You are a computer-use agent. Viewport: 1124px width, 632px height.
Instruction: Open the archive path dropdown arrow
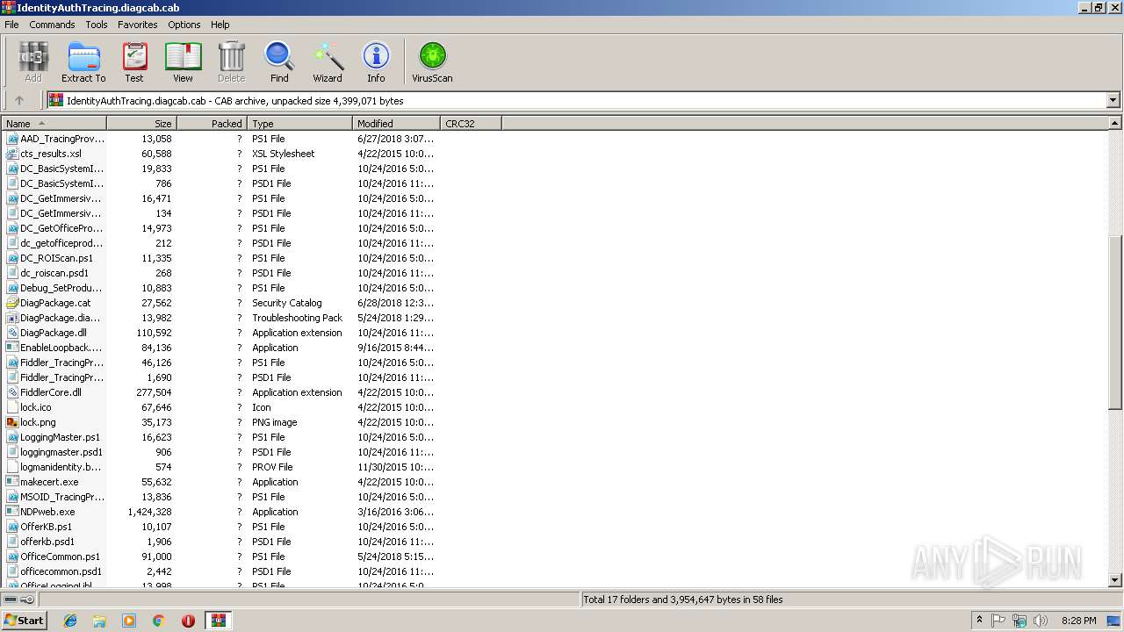pyautogui.click(x=1113, y=100)
